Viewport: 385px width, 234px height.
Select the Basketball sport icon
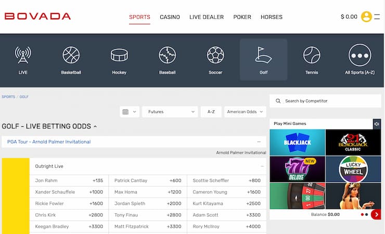71,55
